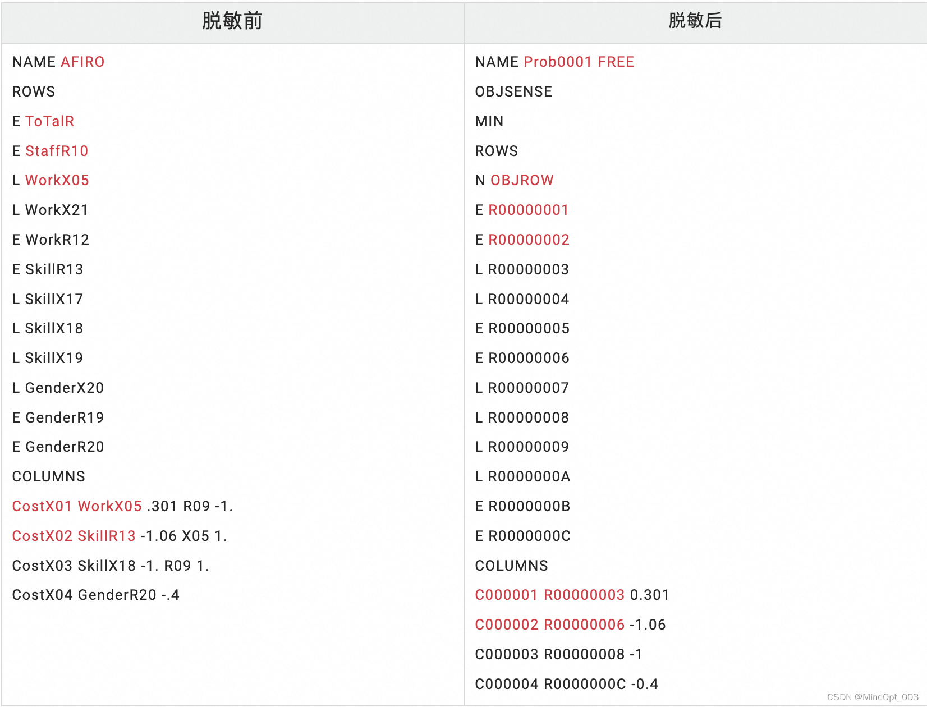Select the line E SkillR13
The image size is (927, 707).
coord(48,269)
